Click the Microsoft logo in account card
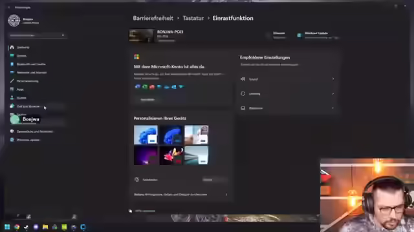The height and width of the screenshot is (232, 414). (x=136, y=57)
